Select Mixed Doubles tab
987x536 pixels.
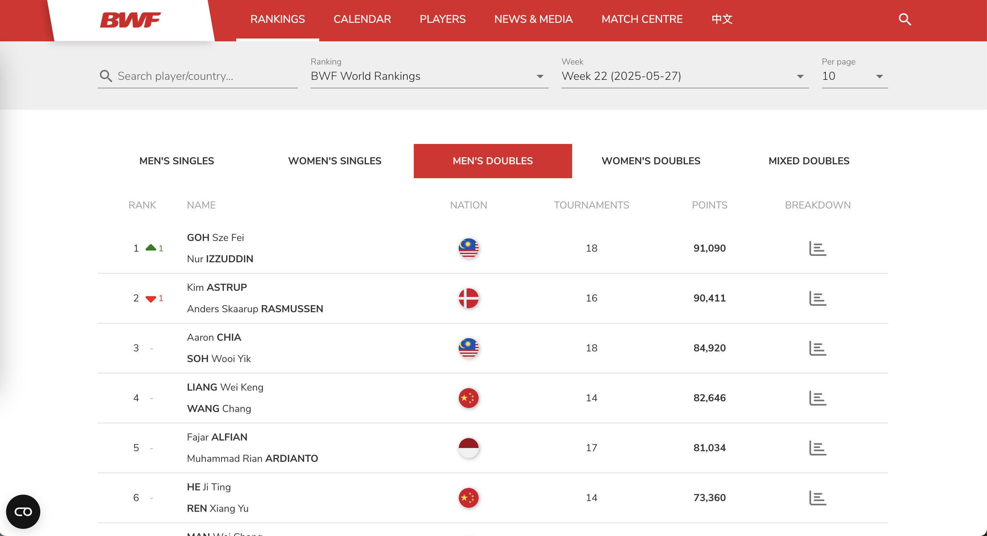click(x=809, y=161)
